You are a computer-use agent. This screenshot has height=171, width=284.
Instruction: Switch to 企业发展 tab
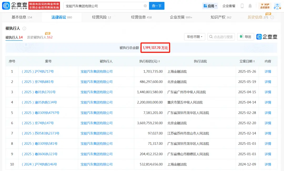tap(181, 17)
